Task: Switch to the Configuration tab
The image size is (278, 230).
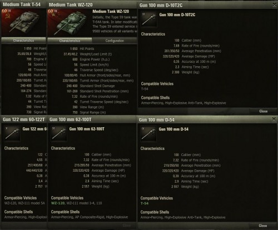Action: 115,41
